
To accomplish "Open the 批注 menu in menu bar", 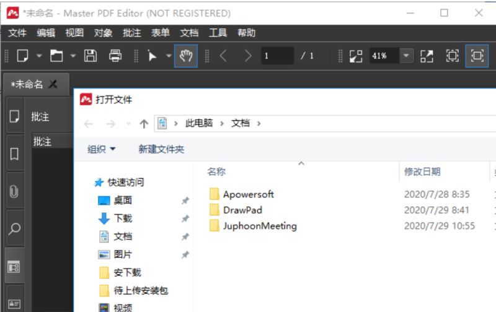I will click(131, 33).
